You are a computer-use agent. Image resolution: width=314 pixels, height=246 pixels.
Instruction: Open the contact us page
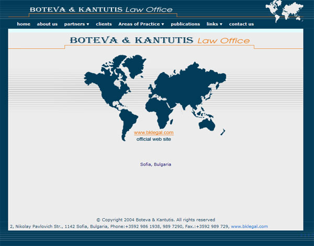(x=241, y=24)
